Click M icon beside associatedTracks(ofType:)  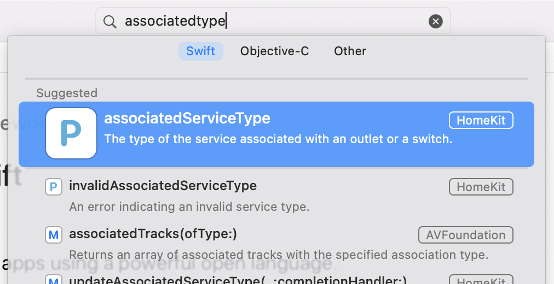coord(53,235)
